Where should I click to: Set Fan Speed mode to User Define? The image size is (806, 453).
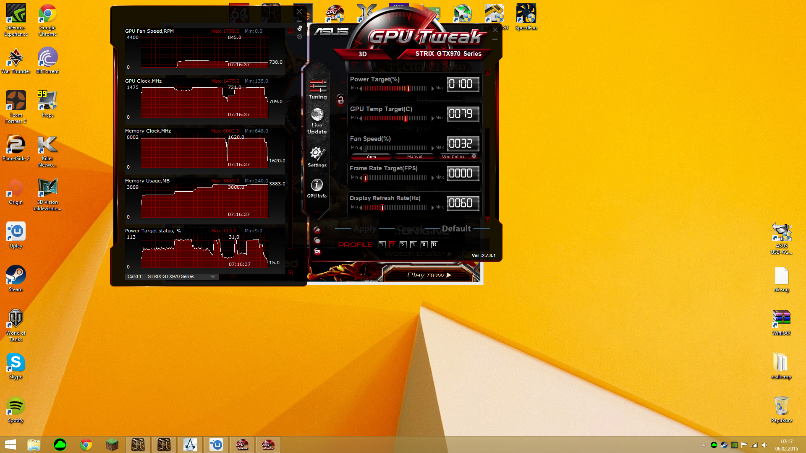click(x=454, y=156)
